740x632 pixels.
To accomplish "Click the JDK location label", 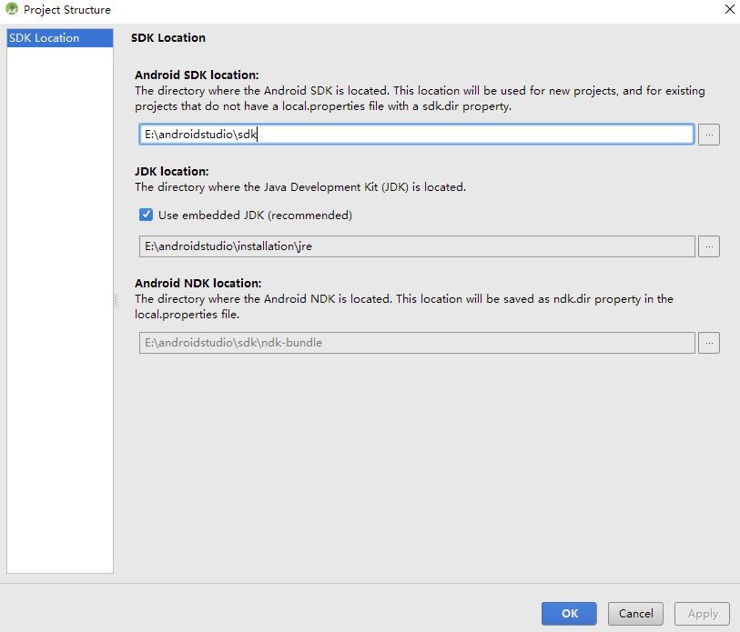I will coord(172,172).
